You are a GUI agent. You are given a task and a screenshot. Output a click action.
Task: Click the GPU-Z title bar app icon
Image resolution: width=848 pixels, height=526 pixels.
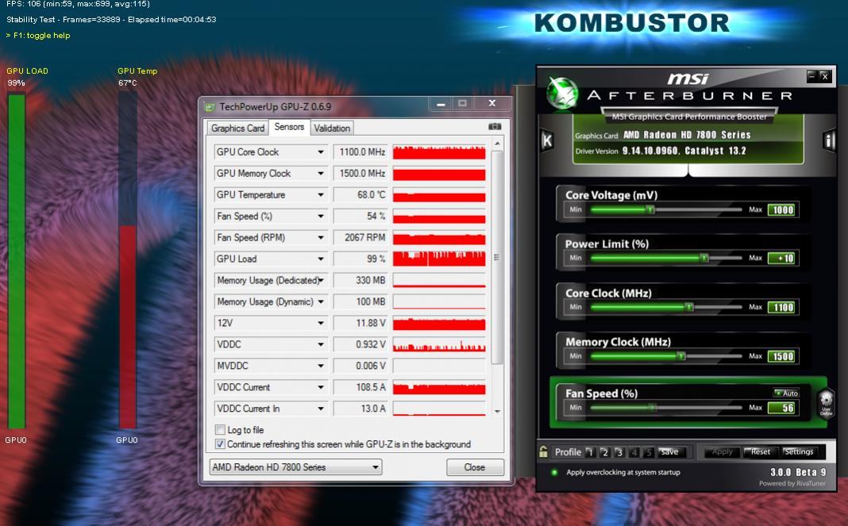coord(210,107)
